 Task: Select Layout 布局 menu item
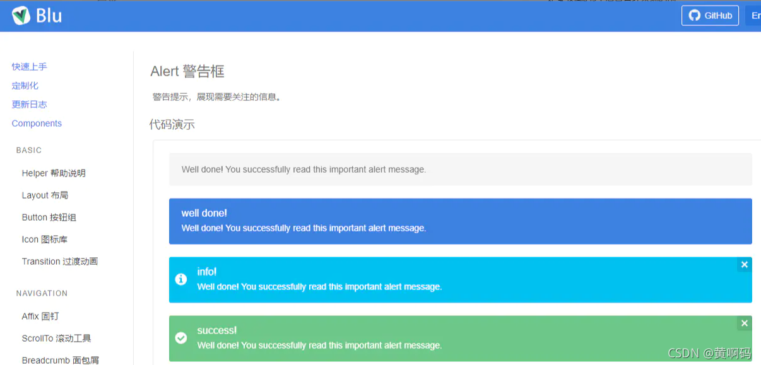[45, 195]
